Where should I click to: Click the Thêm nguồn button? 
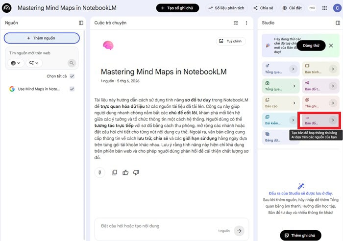pos(42,38)
